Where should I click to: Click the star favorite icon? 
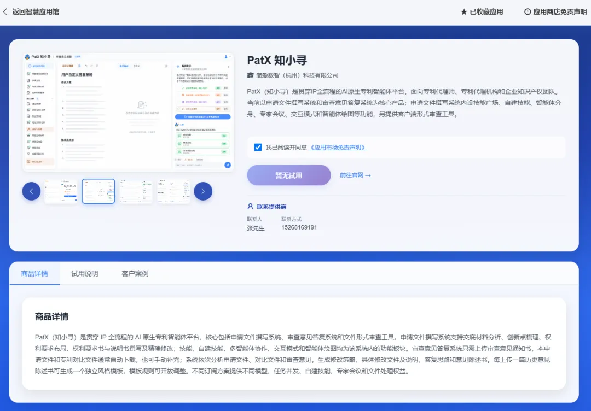pyautogui.click(x=464, y=12)
